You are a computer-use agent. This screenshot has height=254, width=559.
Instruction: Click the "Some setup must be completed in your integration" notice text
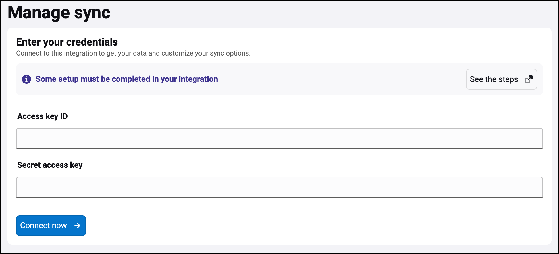pos(127,79)
